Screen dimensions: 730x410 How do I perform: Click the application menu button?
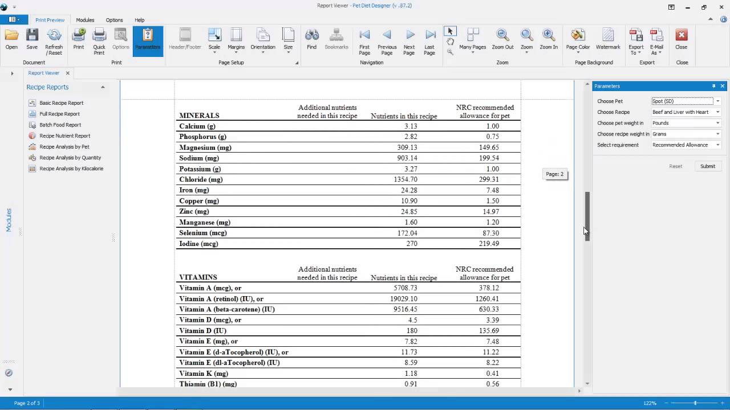pyautogui.click(x=14, y=20)
